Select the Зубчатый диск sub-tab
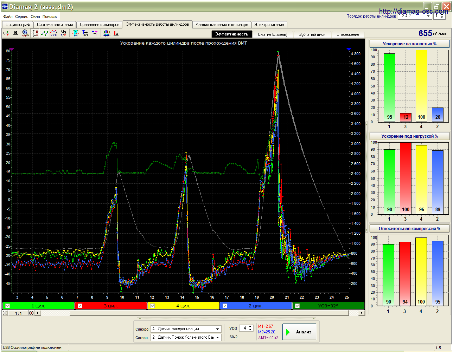 312,34
